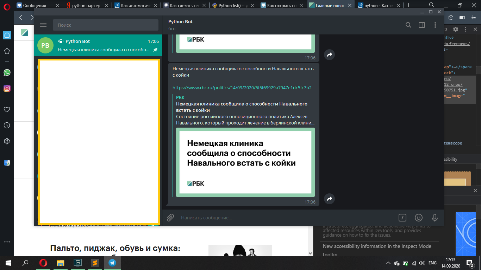
Task: Open the Windows Start menu
Action: click(x=8, y=263)
